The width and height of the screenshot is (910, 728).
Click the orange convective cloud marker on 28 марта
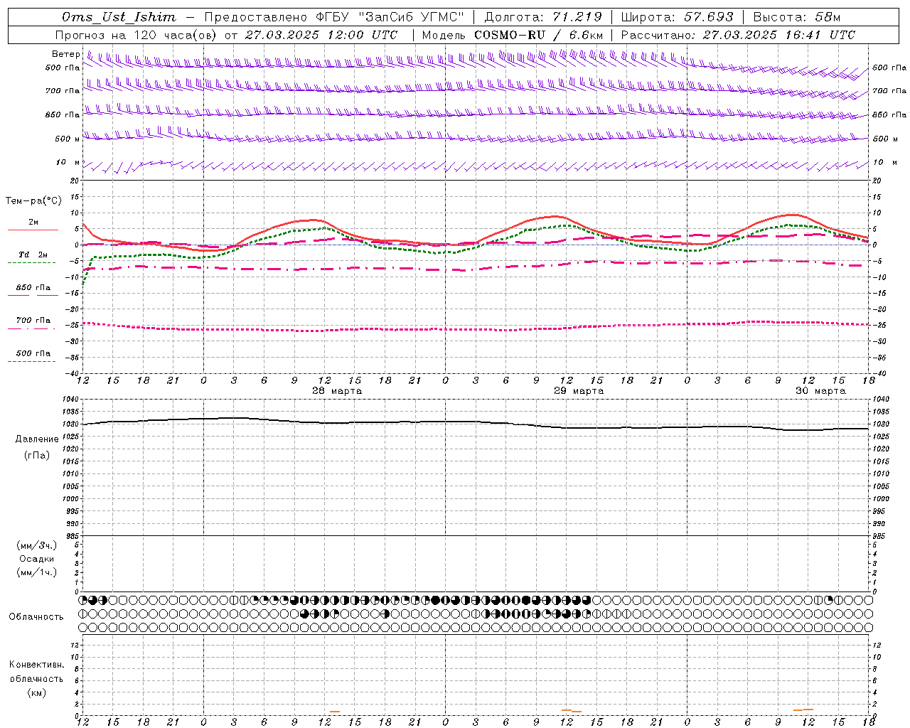coord(334,712)
